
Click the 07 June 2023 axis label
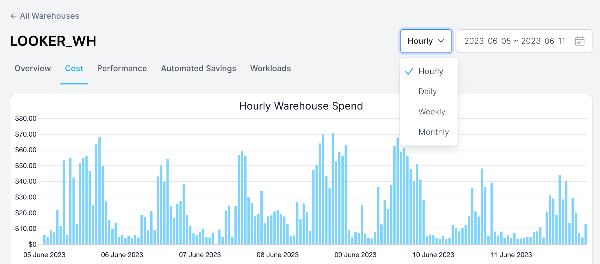[x=200, y=255]
